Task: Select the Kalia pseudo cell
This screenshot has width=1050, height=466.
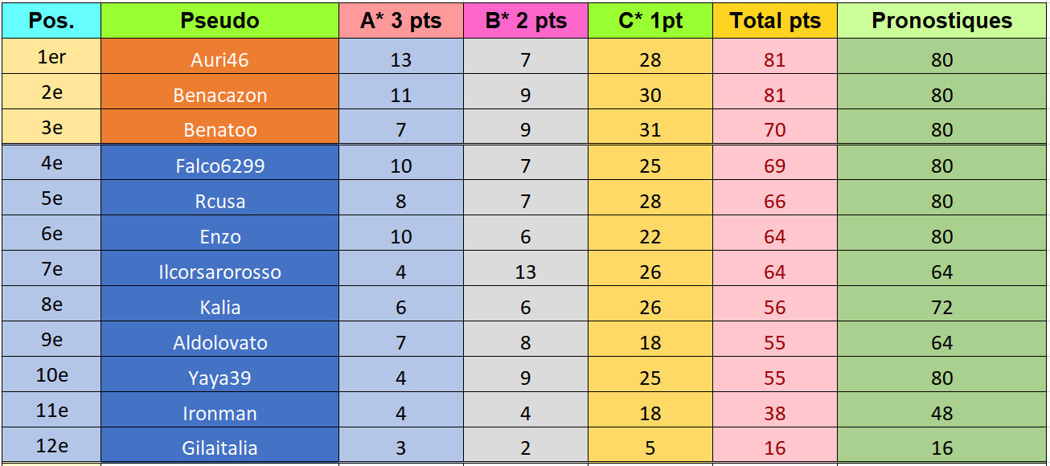Action: [219, 307]
